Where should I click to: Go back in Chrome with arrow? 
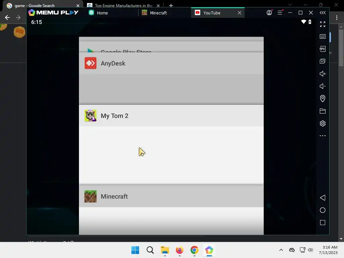tap(7, 17)
